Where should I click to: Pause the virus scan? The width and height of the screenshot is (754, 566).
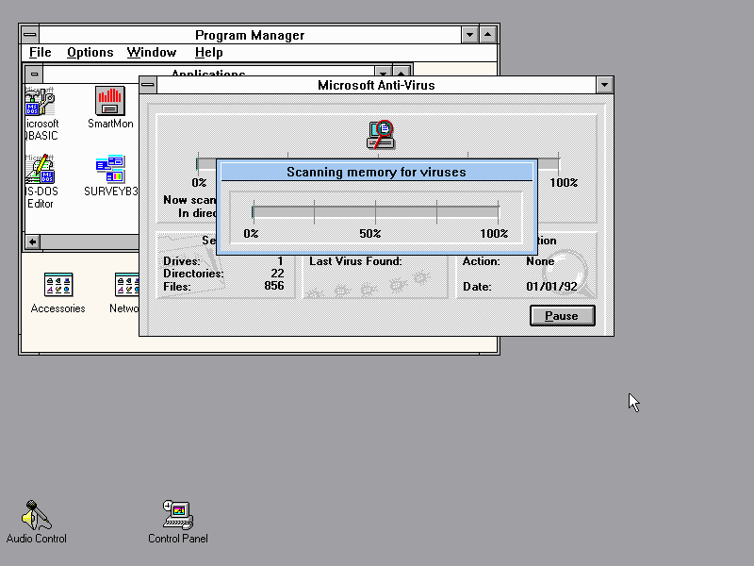coord(562,315)
